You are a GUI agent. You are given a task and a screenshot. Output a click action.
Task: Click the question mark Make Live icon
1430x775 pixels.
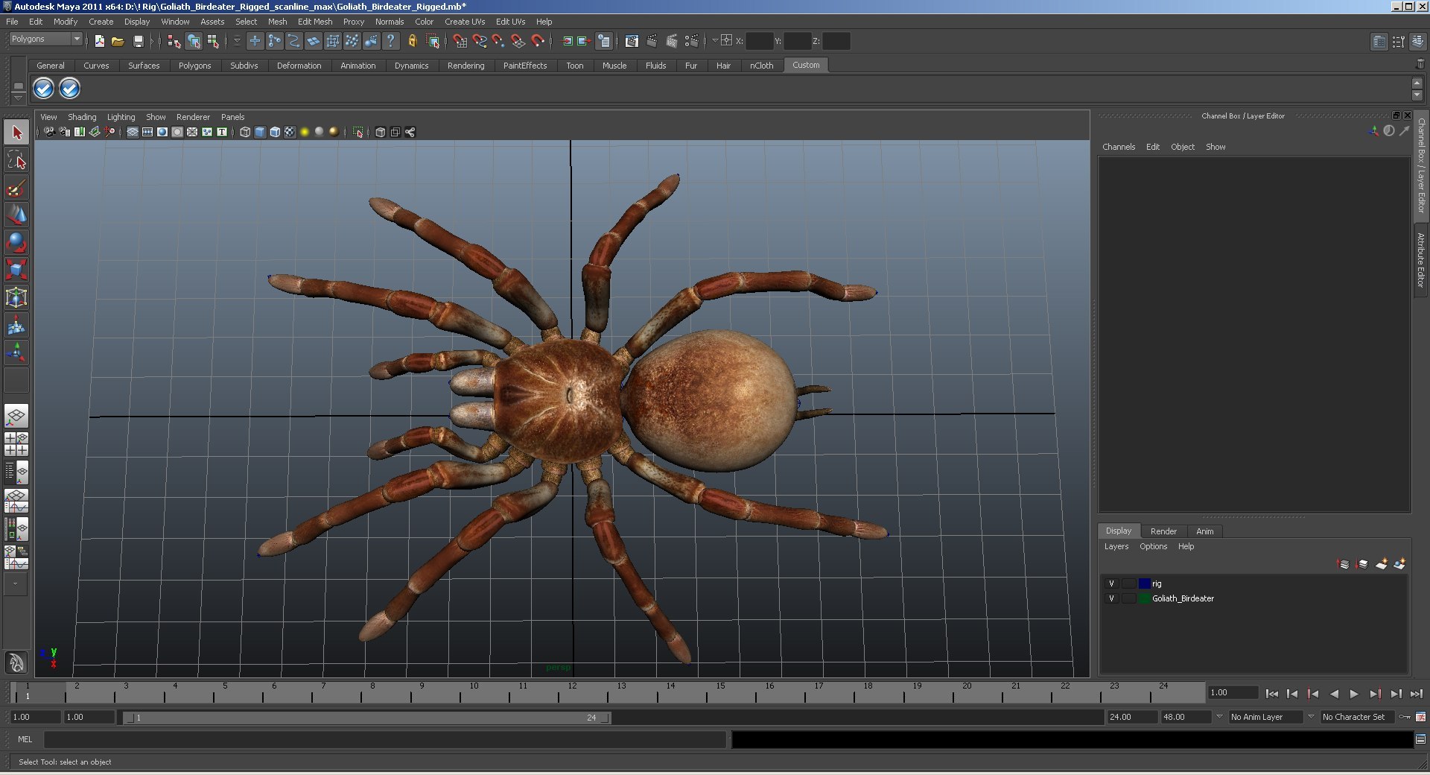(x=390, y=41)
